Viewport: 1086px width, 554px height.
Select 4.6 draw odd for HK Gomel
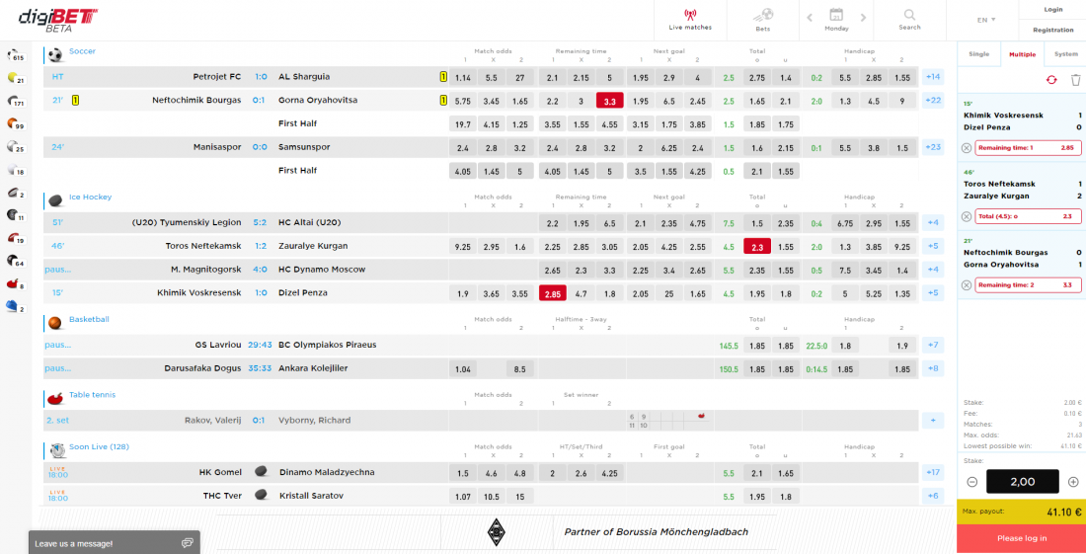point(491,472)
